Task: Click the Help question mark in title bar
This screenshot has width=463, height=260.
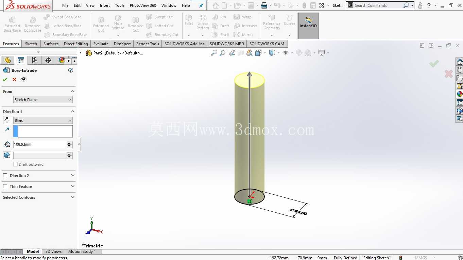Action: [x=429, y=5]
